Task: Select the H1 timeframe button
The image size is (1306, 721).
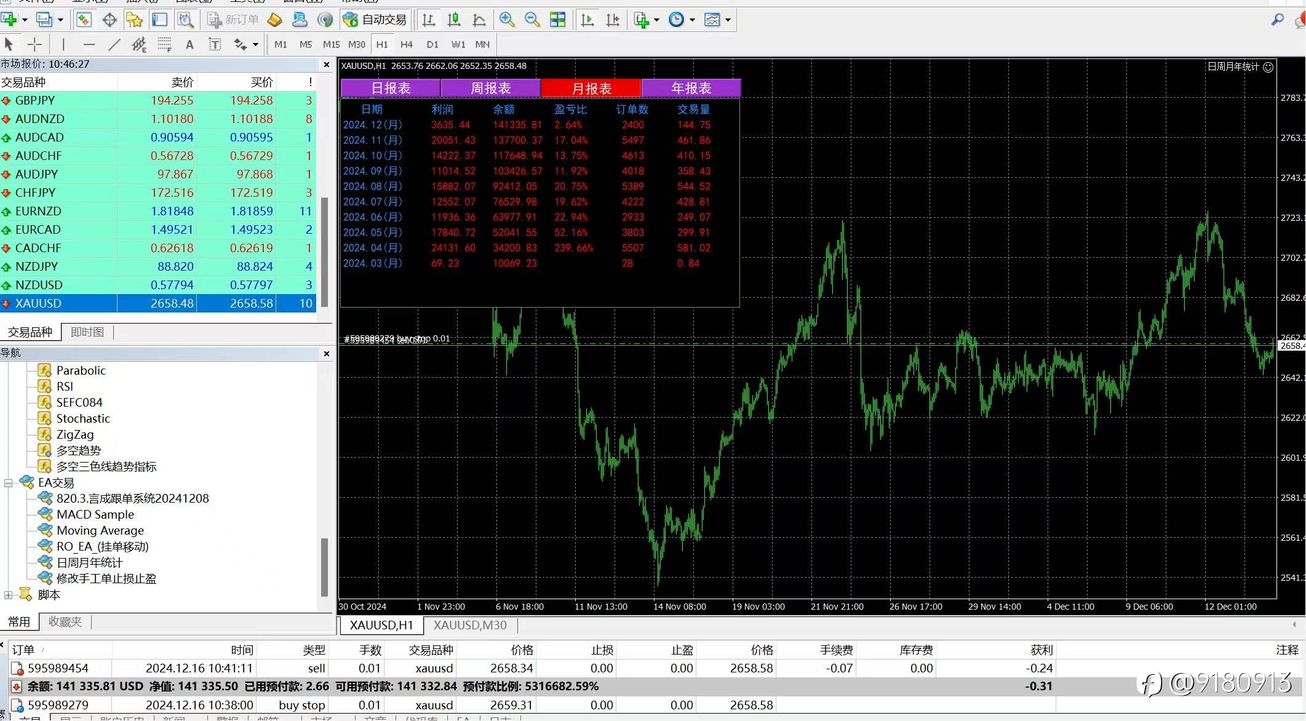Action: click(382, 44)
